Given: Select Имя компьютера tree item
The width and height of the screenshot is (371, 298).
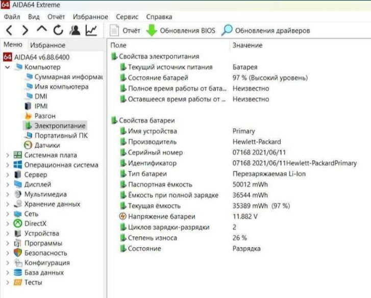Looking at the screenshot, I should (62, 87).
